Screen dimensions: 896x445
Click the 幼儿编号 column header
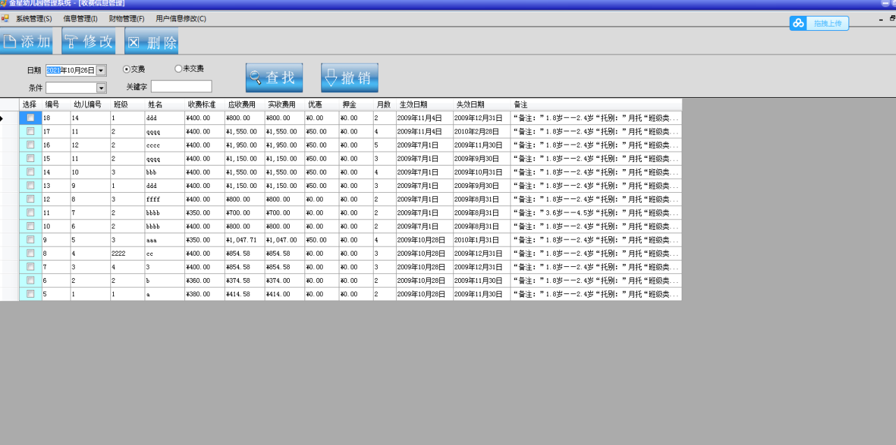pyautogui.click(x=90, y=105)
